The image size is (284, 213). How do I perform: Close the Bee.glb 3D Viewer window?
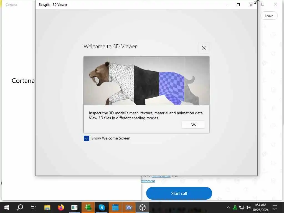pos(251,5)
